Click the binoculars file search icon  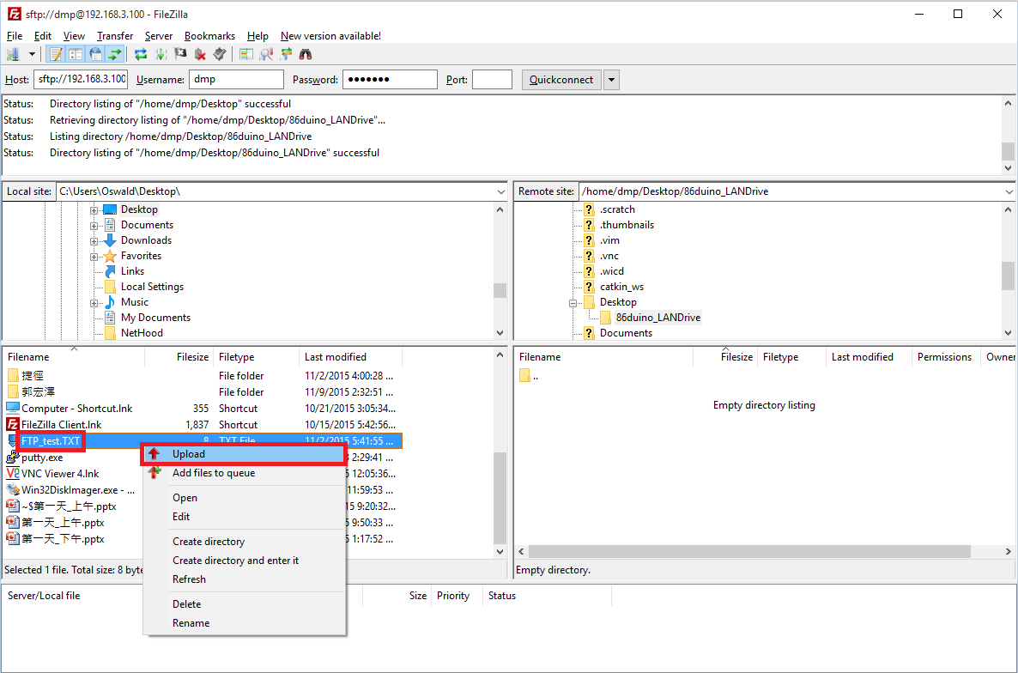(x=305, y=55)
